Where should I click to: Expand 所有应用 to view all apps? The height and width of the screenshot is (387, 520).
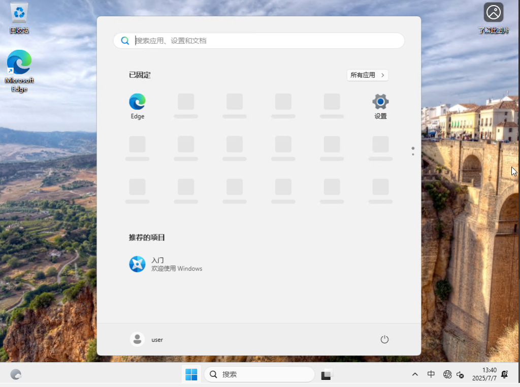(x=367, y=75)
